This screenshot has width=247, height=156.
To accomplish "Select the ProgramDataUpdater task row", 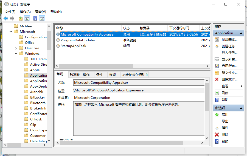I will tap(132, 40).
